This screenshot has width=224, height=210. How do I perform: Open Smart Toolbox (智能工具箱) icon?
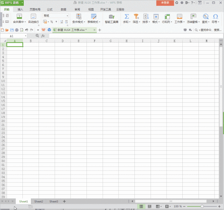coord(112,17)
